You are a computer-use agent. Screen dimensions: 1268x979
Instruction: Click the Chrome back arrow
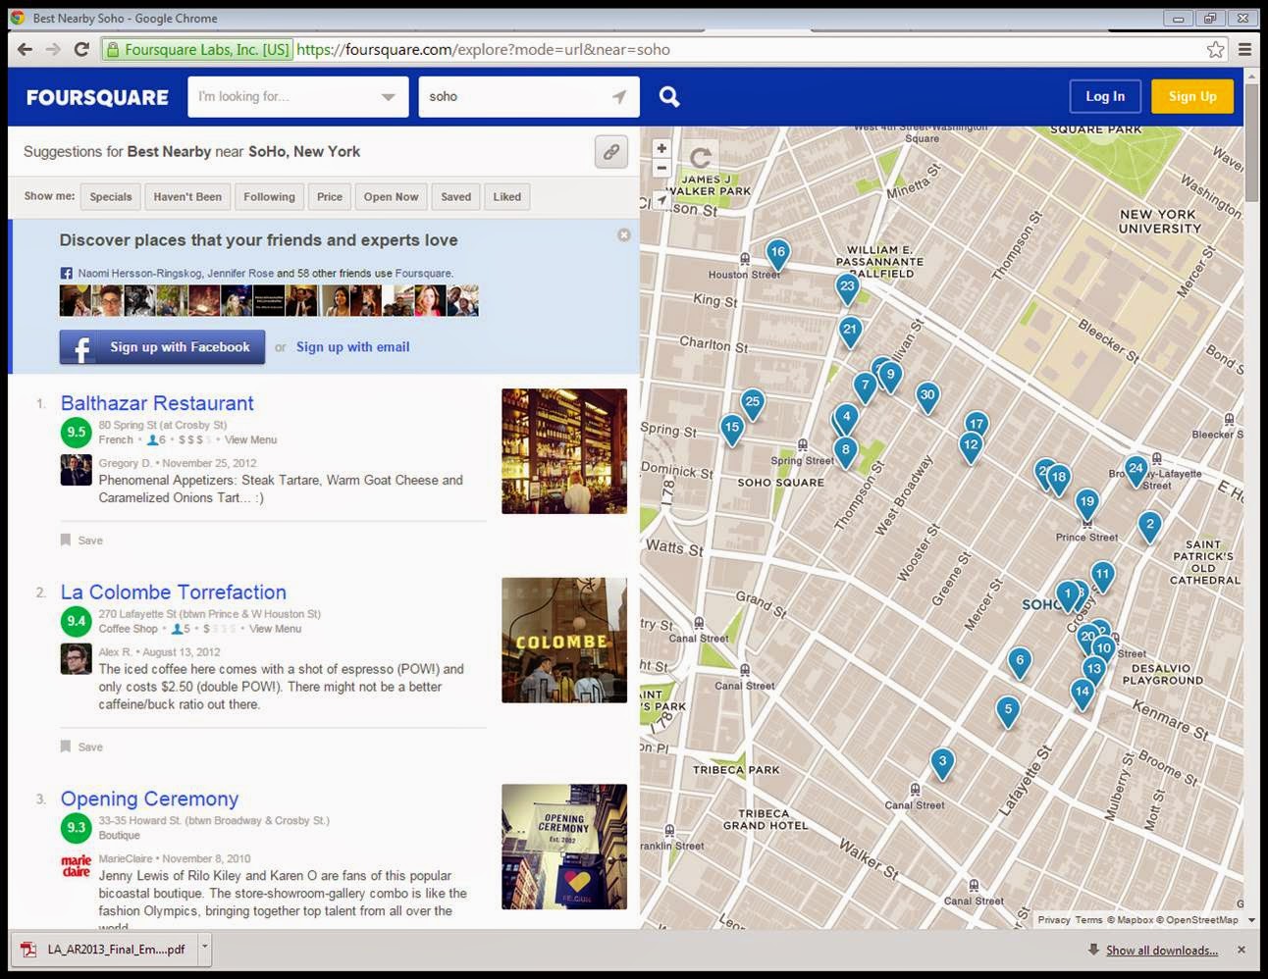click(x=26, y=49)
